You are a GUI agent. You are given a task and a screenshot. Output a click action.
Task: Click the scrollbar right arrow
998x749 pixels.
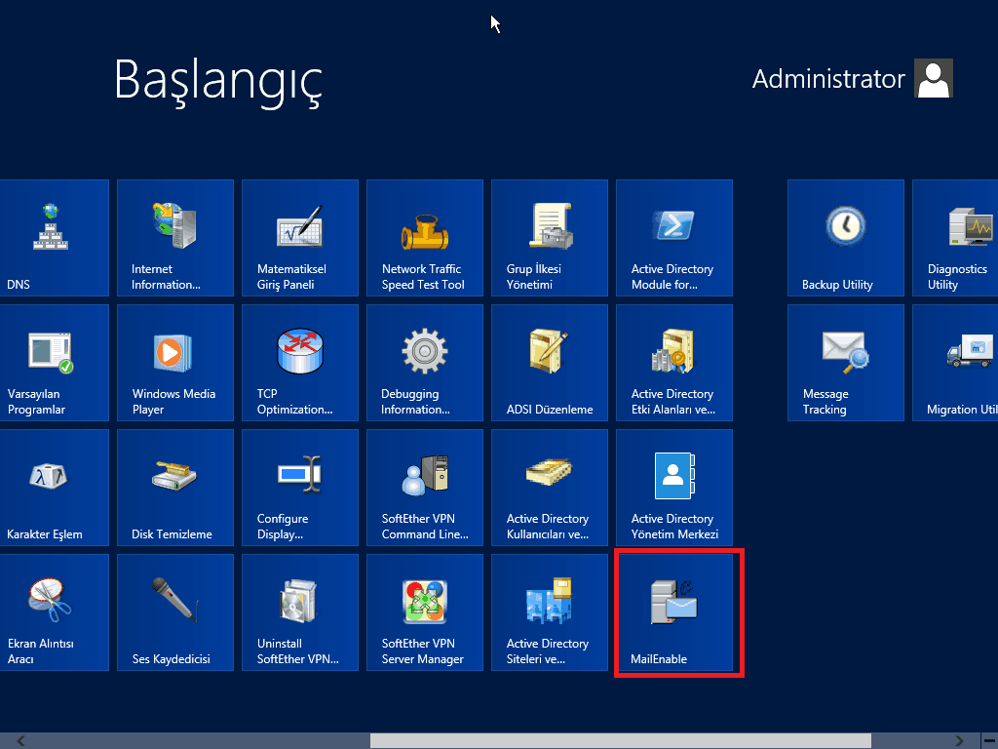[x=961, y=741]
